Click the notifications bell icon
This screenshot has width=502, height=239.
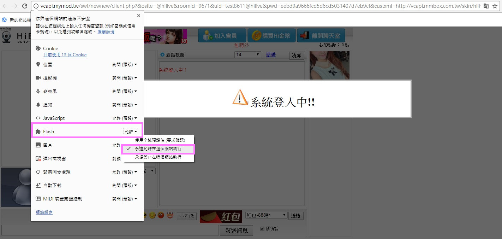38,105
